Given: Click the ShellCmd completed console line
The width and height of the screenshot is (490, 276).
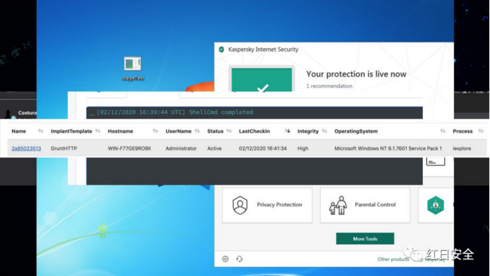Looking at the screenshot, I should [x=175, y=112].
